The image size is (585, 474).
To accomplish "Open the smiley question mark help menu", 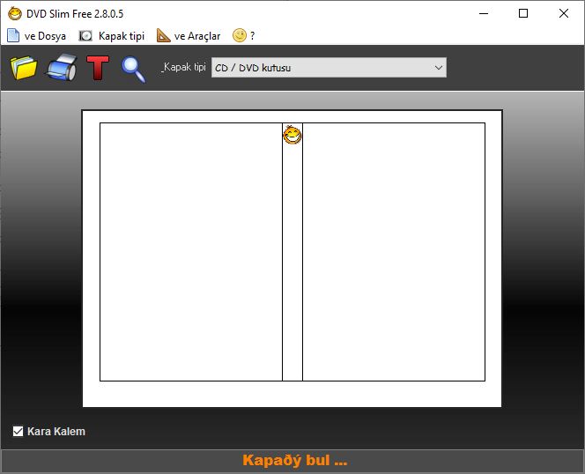I will click(x=244, y=36).
